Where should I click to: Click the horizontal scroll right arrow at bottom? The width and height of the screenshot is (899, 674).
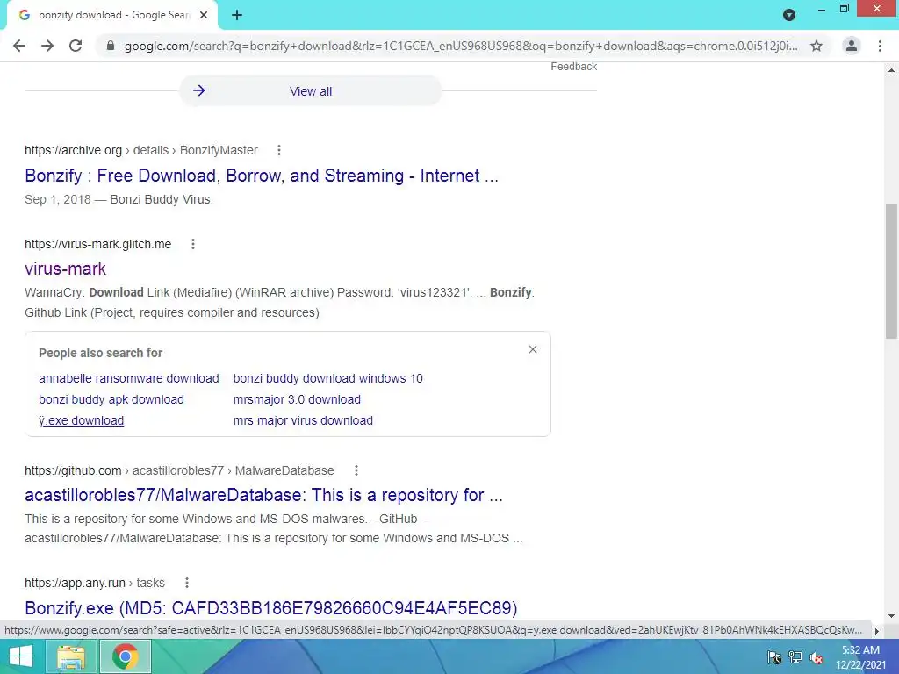[x=877, y=630]
